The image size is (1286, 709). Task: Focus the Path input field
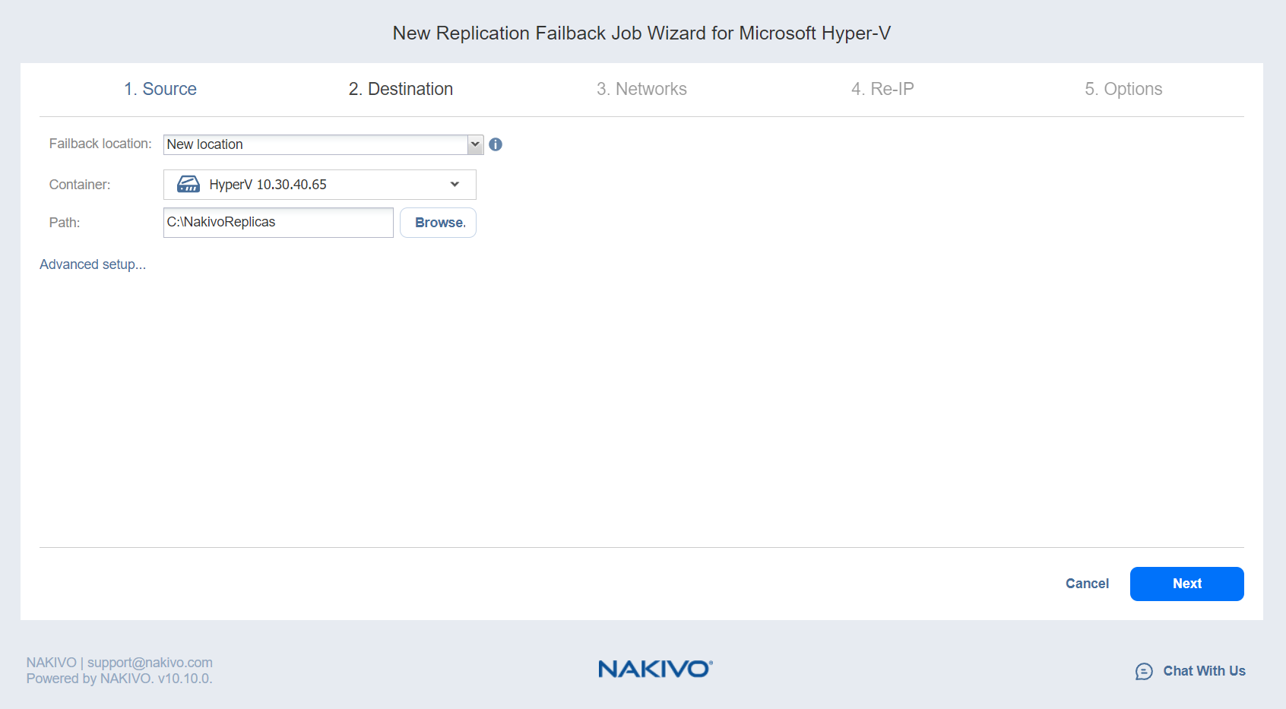[x=278, y=223]
